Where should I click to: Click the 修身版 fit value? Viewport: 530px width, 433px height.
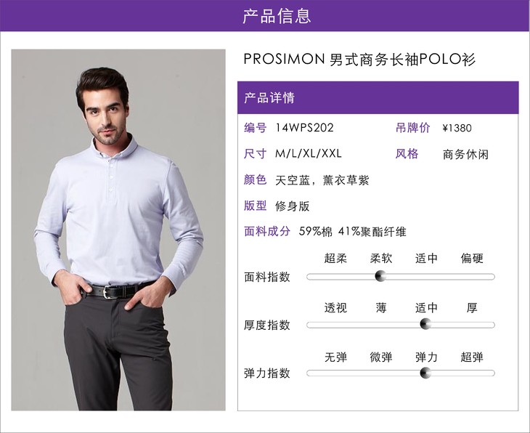tap(293, 206)
